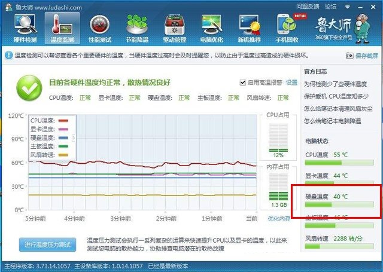Open article 为何检测少了些硬件温度
383x272 pixels.
click(335, 84)
